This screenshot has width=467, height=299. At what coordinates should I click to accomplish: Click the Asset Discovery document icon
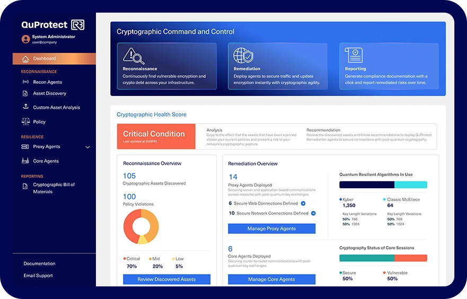[x=25, y=93]
